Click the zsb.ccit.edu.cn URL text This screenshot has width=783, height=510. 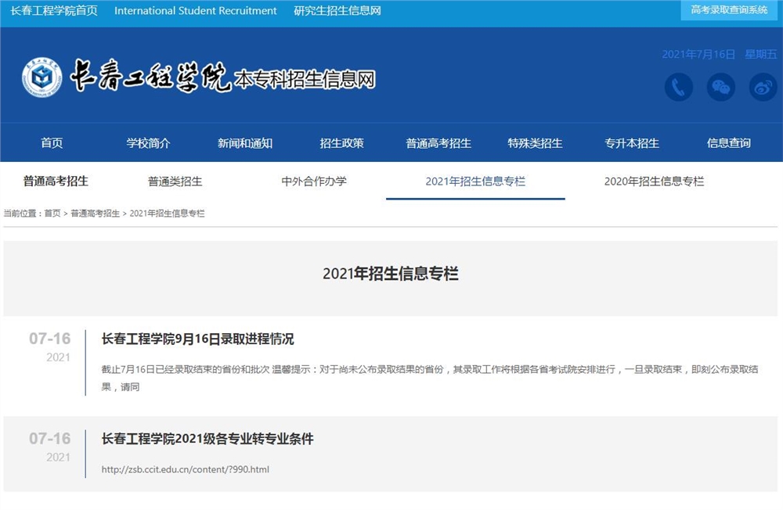[186, 469]
